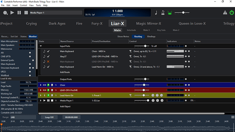Click Add Object below Media Player 1
This screenshot has height=132, width=235.
65,106
